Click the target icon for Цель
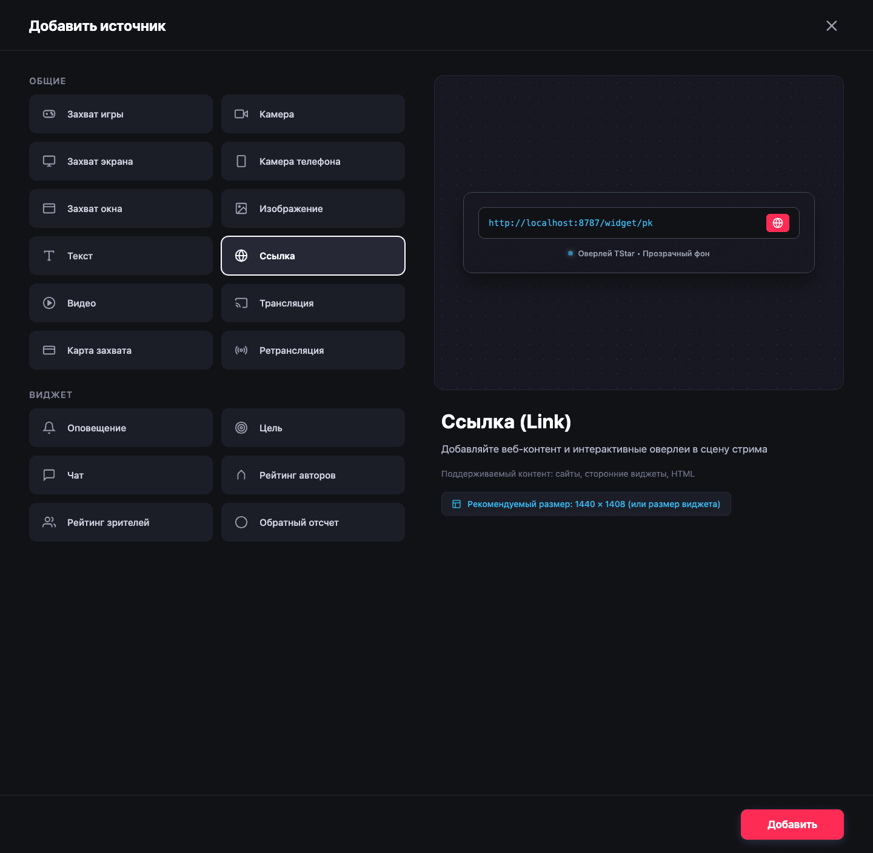The height and width of the screenshot is (853, 873). click(241, 428)
